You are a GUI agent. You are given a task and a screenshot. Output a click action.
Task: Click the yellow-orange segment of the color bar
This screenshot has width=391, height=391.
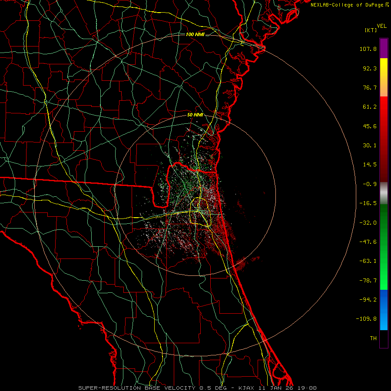(384, 77)
